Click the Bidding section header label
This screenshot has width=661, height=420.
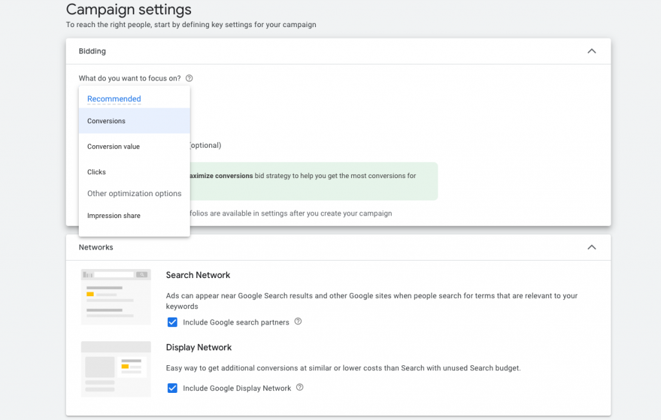pos(92,52)
